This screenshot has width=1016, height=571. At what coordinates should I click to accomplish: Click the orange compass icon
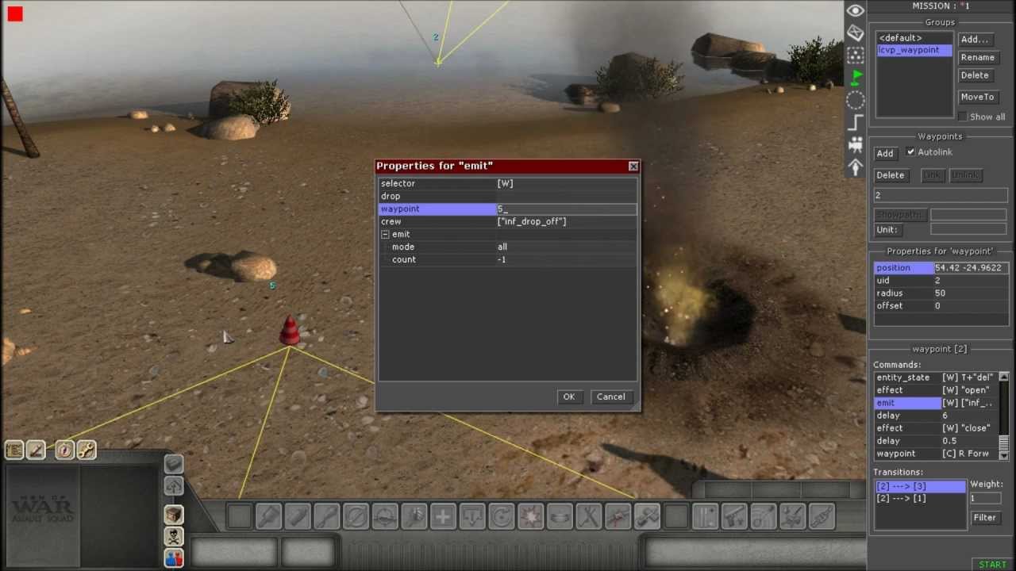[x=64, y=450]
